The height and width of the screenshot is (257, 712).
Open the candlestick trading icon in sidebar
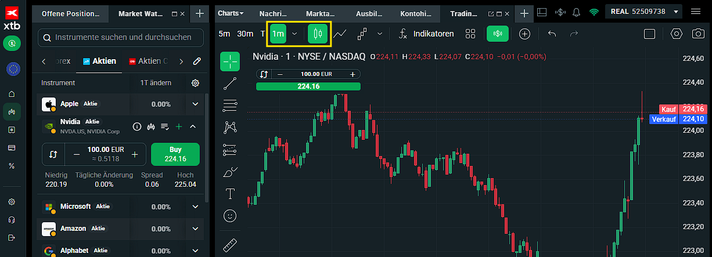coord(12,112)
